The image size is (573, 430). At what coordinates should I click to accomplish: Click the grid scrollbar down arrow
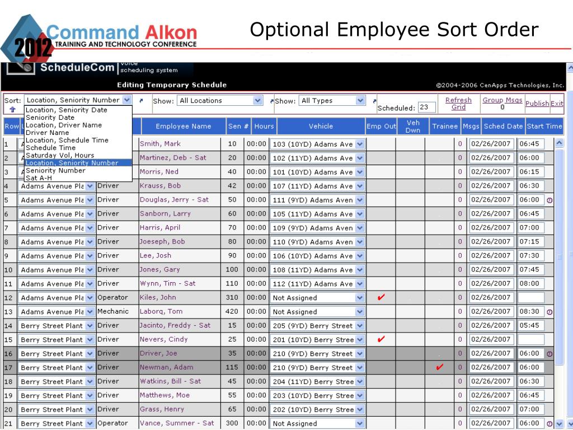point(559,423)
